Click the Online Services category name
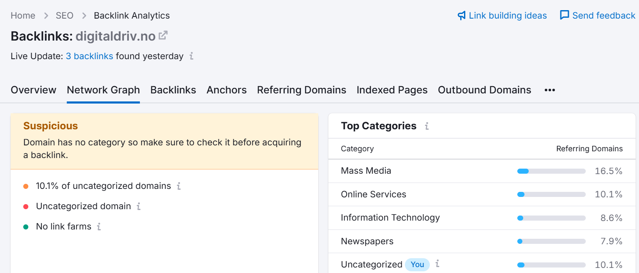The height and width of the screenshot is (273, 639). (x=374, y=194)
